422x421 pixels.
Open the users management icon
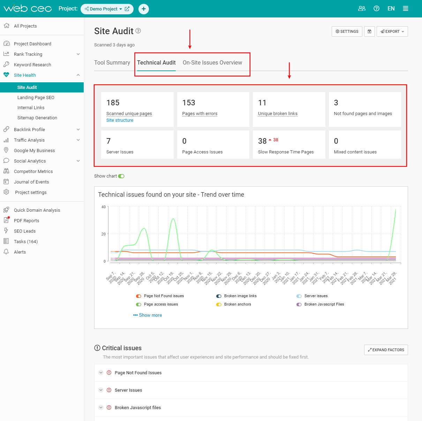pos(362,8)
